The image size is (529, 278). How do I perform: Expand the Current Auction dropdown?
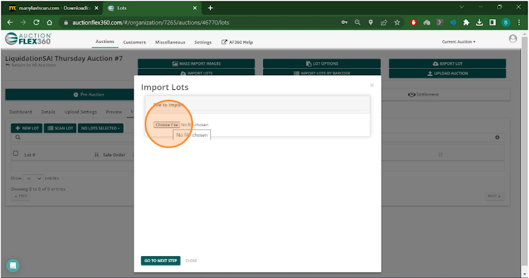point(458,42)
